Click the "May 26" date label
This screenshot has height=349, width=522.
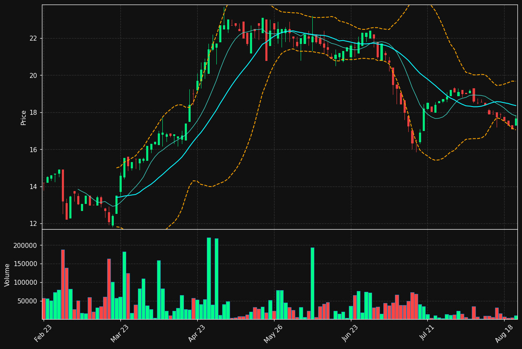[273, 333]
